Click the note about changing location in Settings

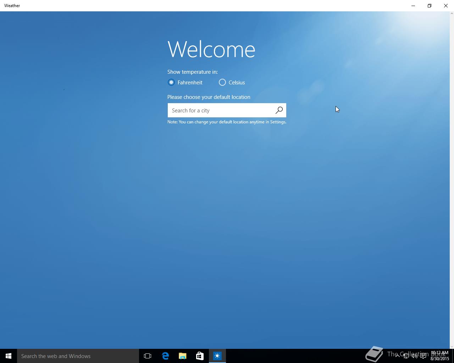pyautogui.click(x=227, y=122)
